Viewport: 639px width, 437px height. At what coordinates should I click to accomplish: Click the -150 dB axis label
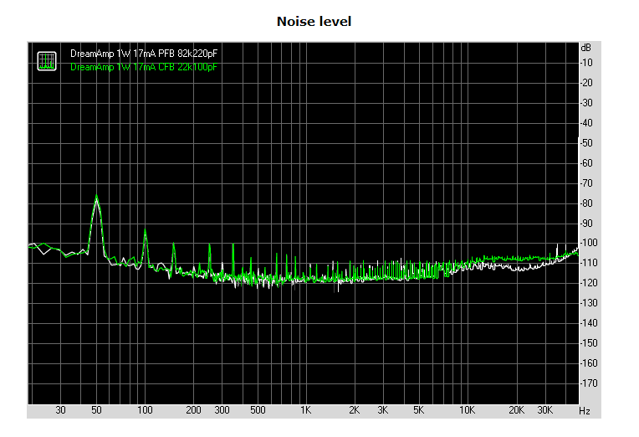tap(589, 343)
